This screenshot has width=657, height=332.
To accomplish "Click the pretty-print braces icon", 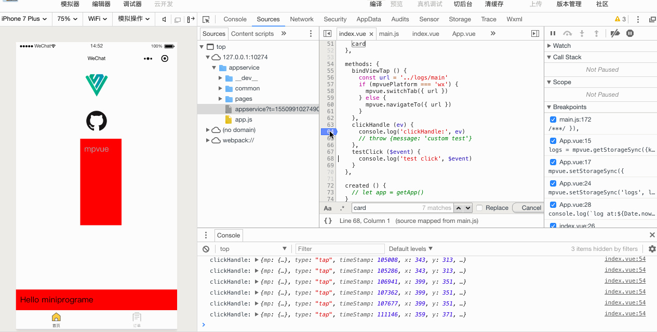I will point(327,220).
